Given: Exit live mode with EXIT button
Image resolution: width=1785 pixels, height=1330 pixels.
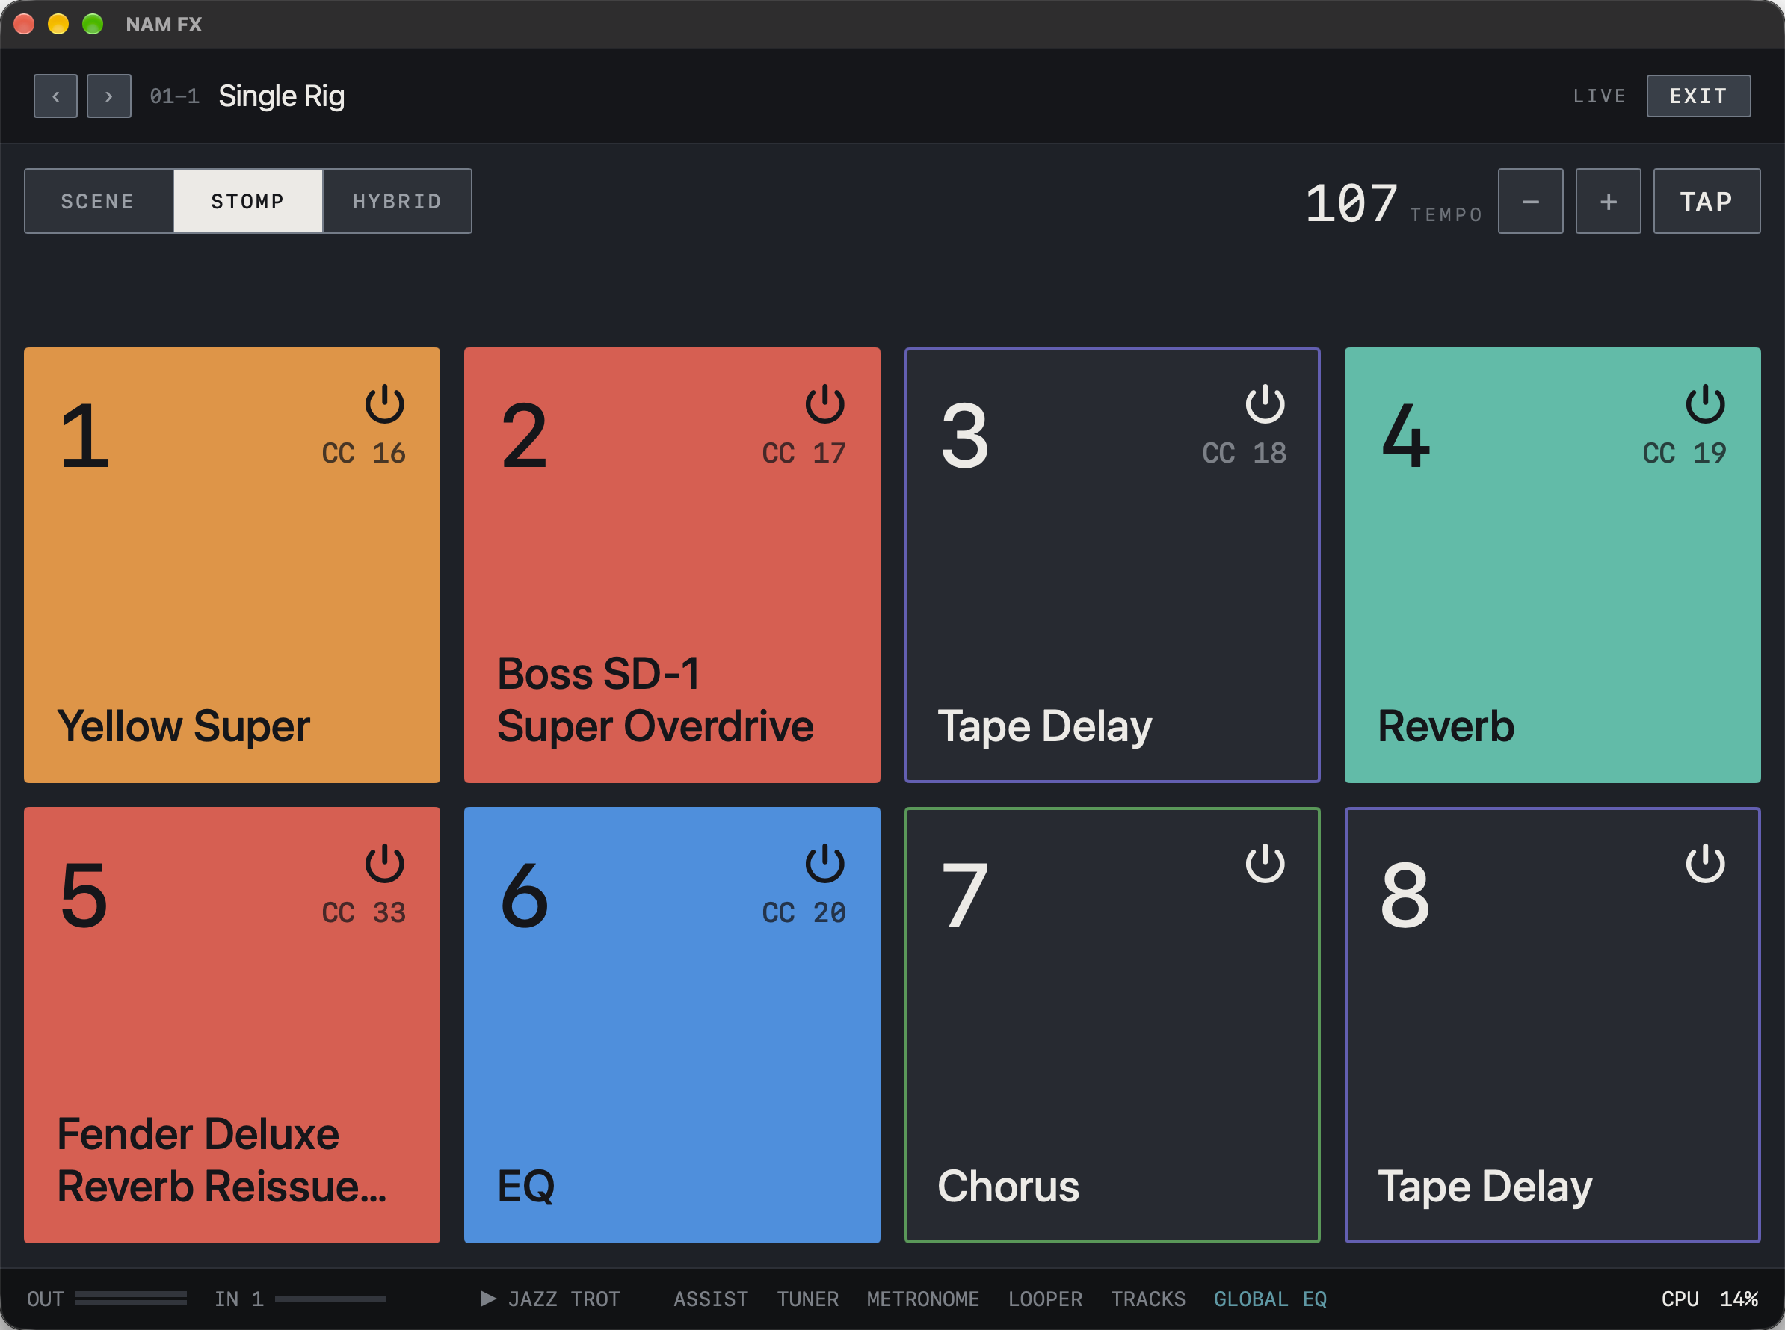Looking at the screenshot, I should pos(1698,96).
